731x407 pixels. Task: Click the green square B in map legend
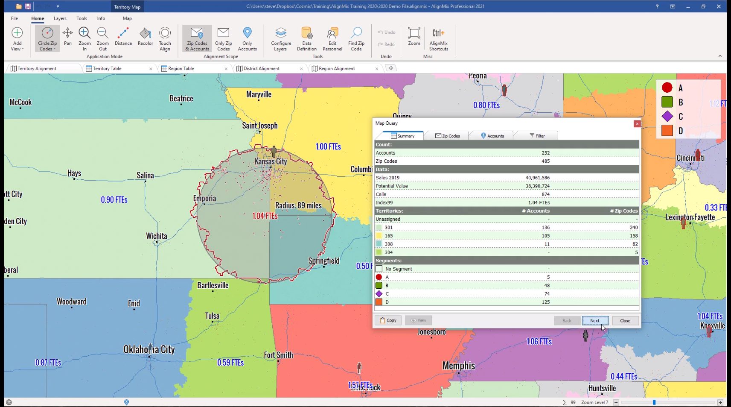pos(667,102)
